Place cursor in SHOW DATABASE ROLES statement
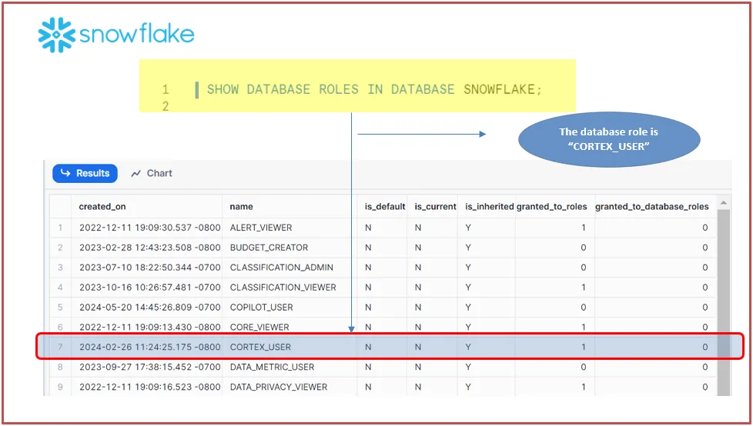The width and height of the screenshot is (753, 426). [x=374, y=90]
